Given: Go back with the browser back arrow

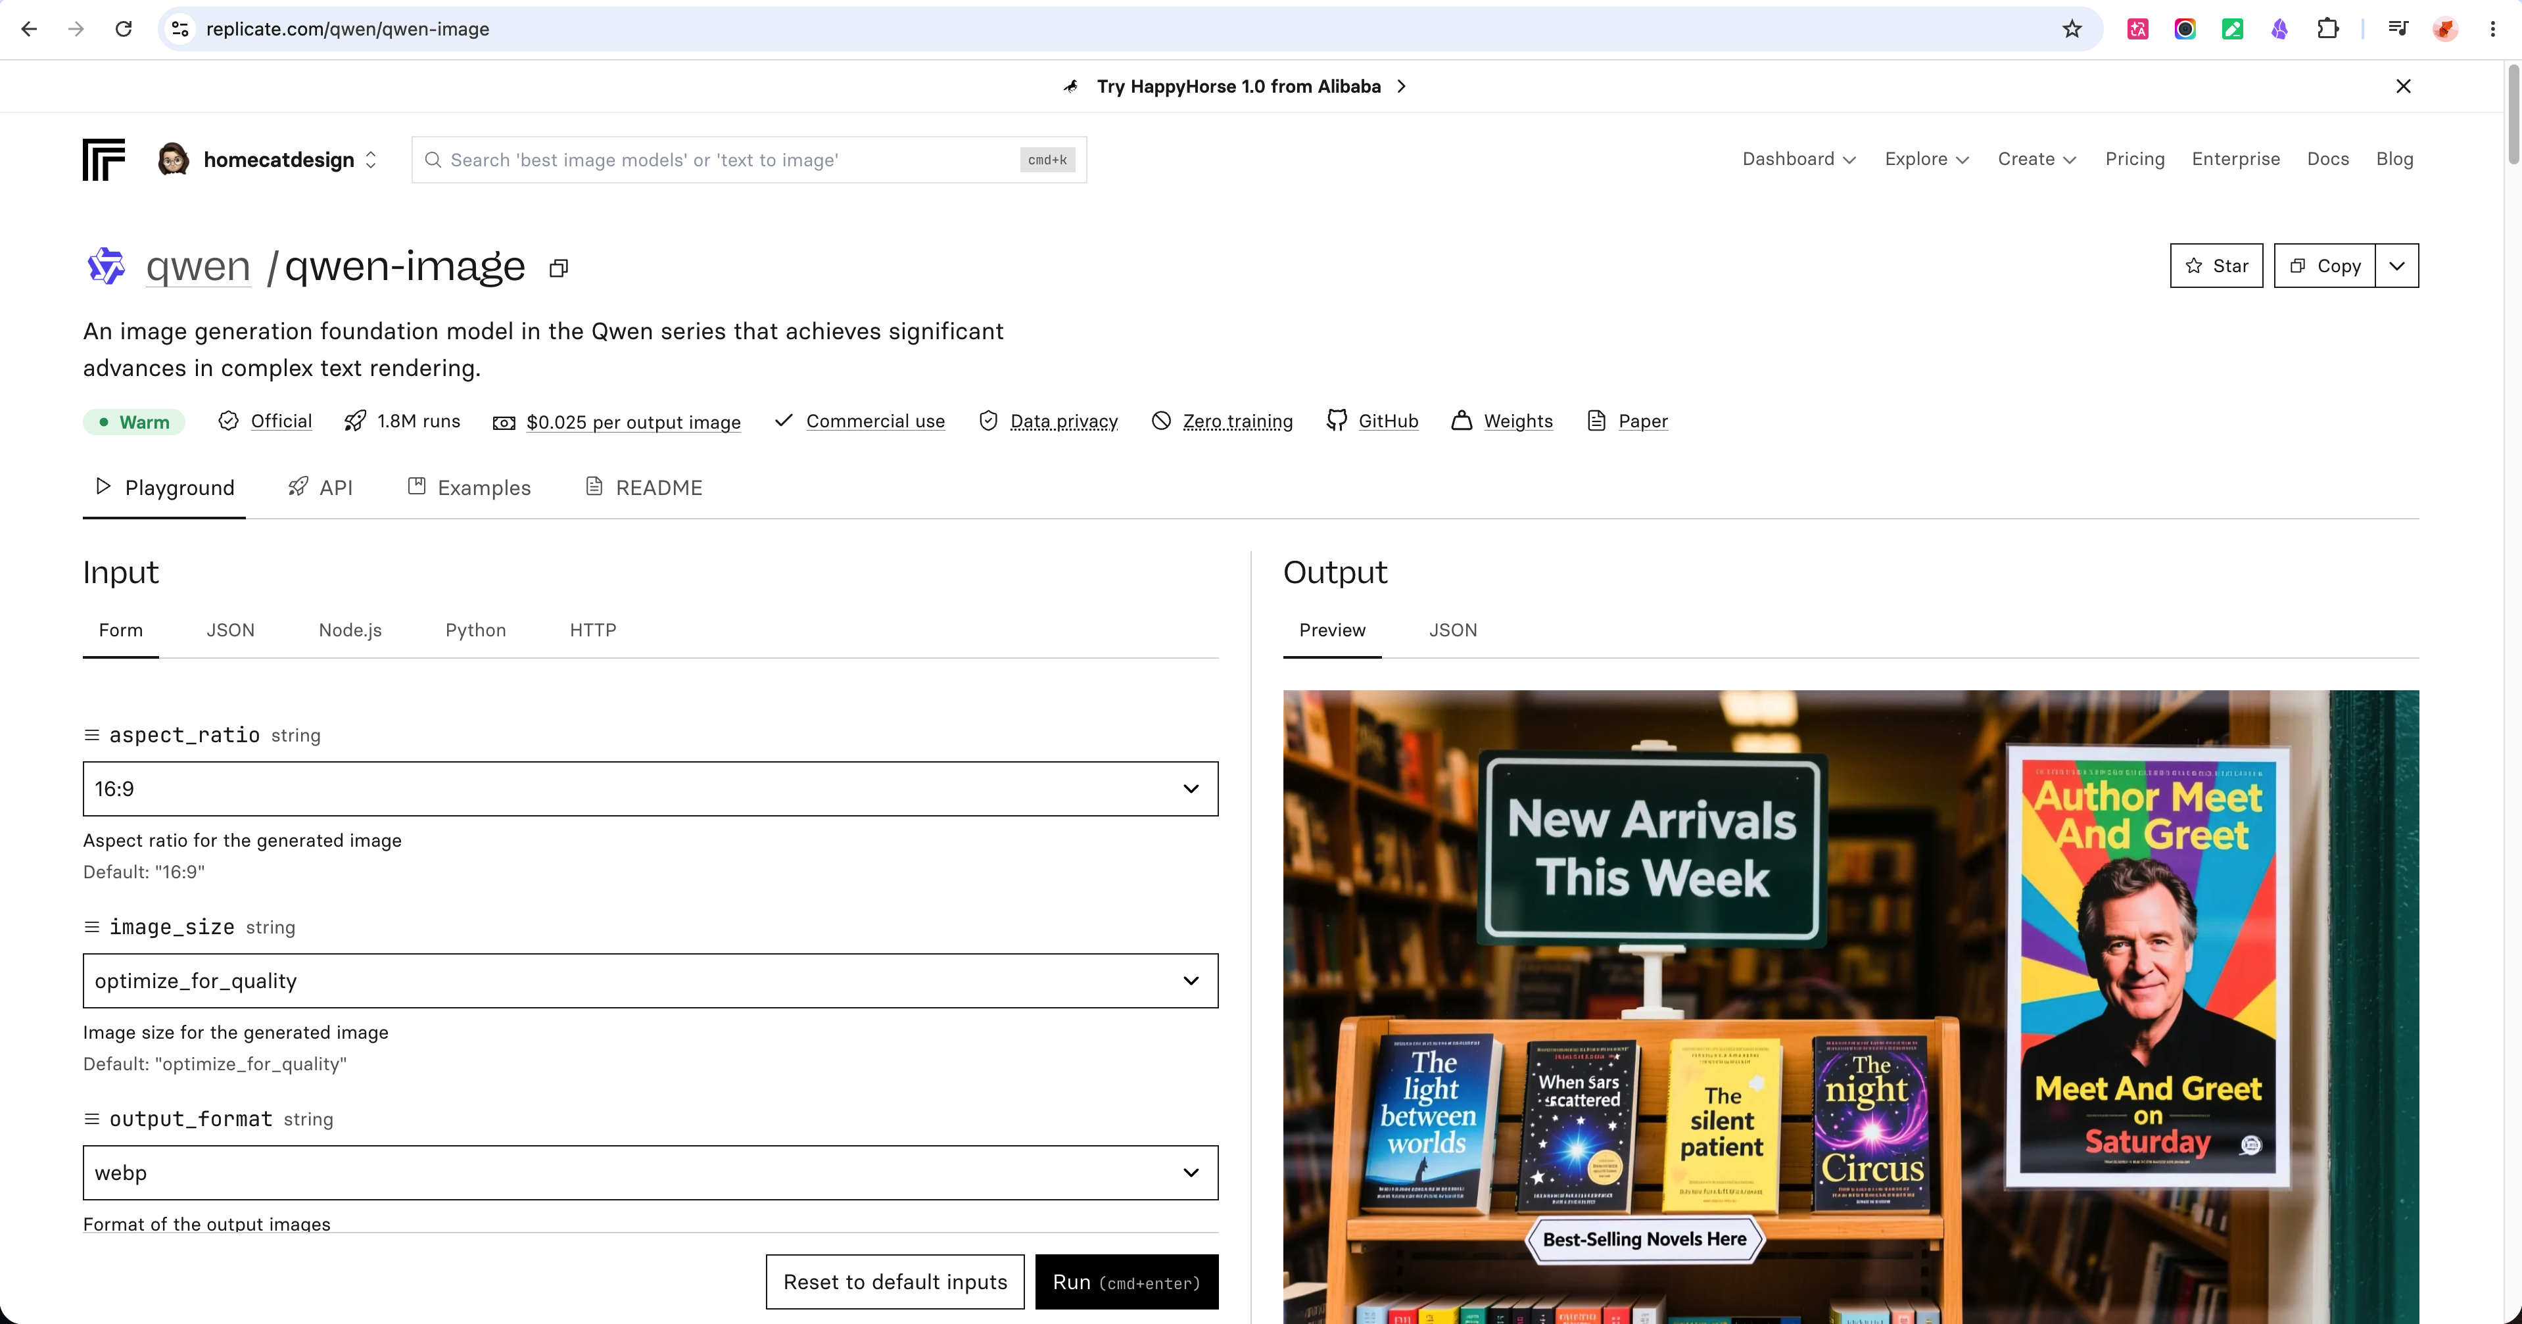Looking at the screenshot, I should (28, 30).
